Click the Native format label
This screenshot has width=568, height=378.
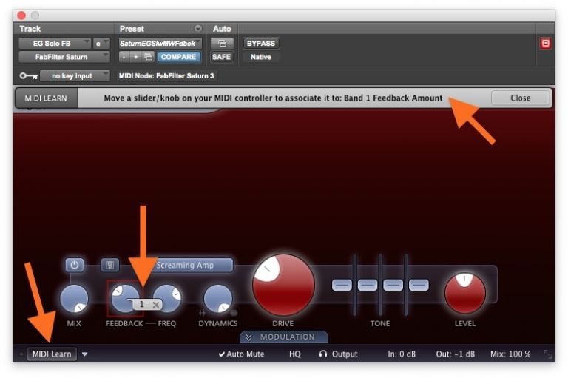pyautogui.click(x=261, y=57)
